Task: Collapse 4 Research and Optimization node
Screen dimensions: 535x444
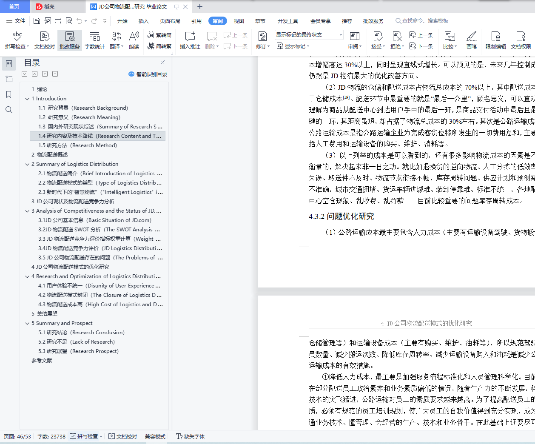Action: tap(27, 276)
